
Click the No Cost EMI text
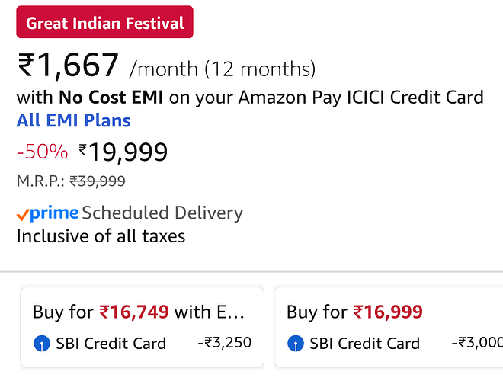click(x=105, y=98)
